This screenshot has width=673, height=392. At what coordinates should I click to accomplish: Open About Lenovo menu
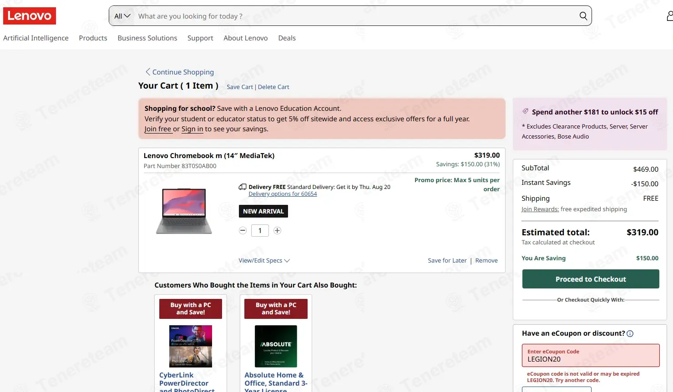pyautogui.click(x=246, y=38)
